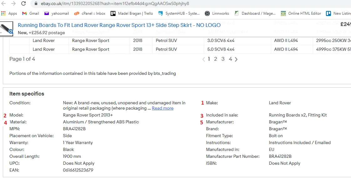Click the 'Range Rover Sport 2013+' model value
Screen dimensions: 351x181
pyautogui.click(x=88, y=115)
